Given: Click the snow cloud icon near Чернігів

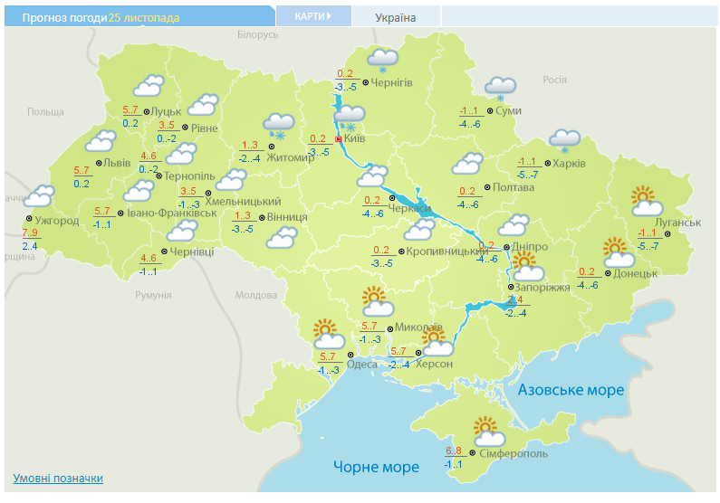Looking at the screenshot, I should tap(382, 61).
